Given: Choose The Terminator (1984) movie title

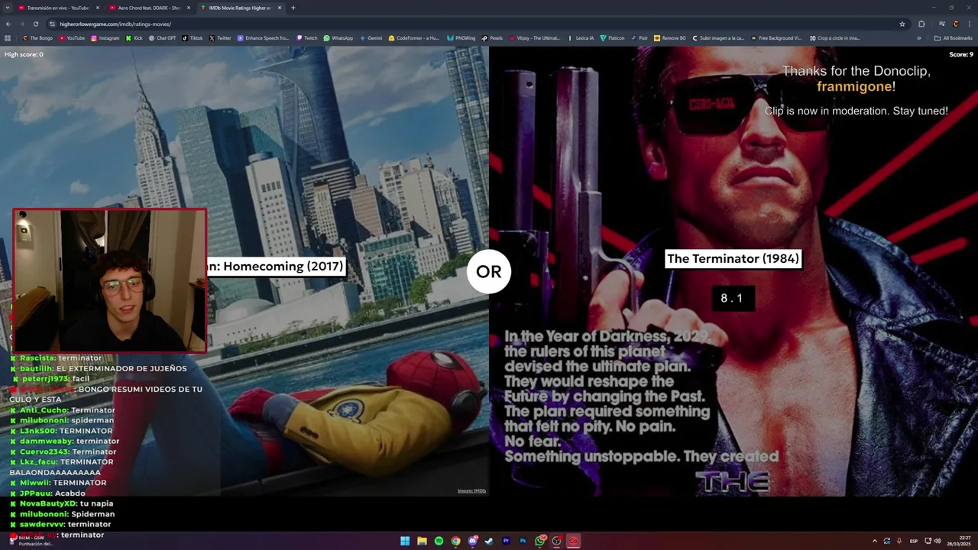Looking at the screenshot, I should pyautogui.click(x=733, y=259).
